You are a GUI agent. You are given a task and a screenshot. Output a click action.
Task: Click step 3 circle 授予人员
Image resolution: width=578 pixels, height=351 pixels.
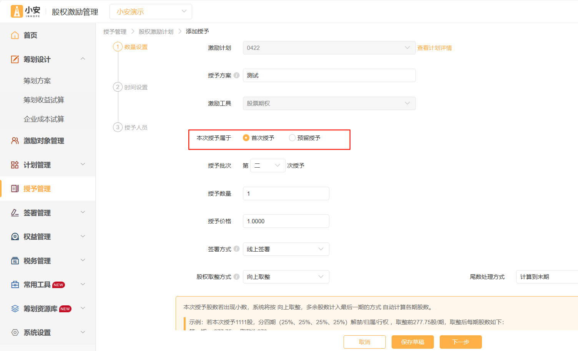point(118,127)
